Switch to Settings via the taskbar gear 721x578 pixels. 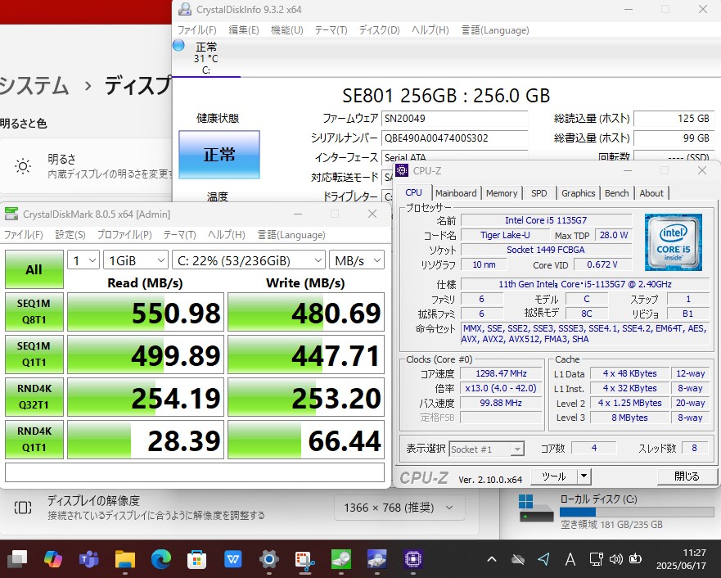tap(269, 558)
